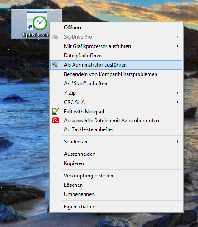Screen dimensions: 198x227
Task: Select Ausschneiden in the menu
Action: point(117,154)
